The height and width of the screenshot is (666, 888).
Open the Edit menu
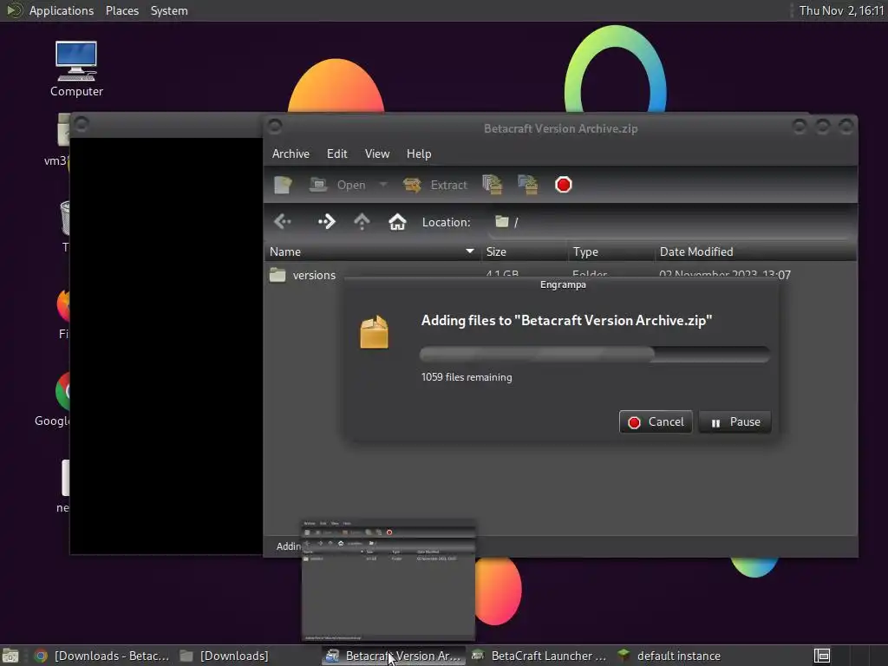[337, 153]
